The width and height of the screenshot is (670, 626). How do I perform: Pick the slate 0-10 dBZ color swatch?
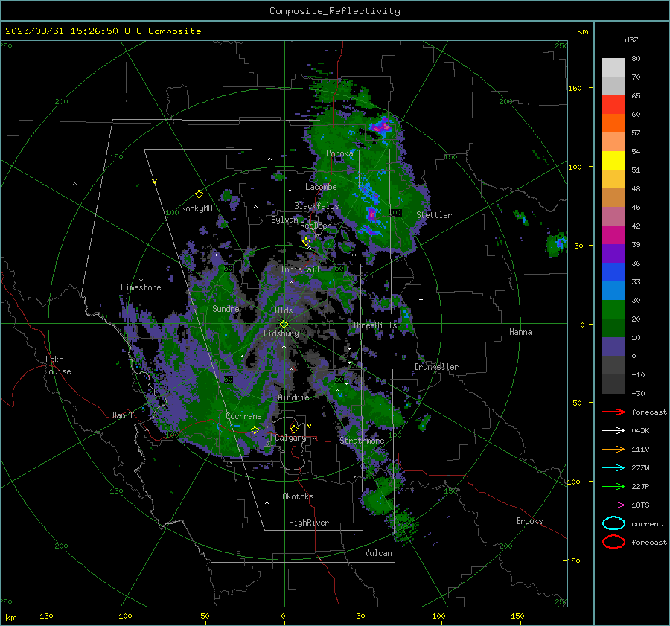pyautogui.click(x=613, y=347)
